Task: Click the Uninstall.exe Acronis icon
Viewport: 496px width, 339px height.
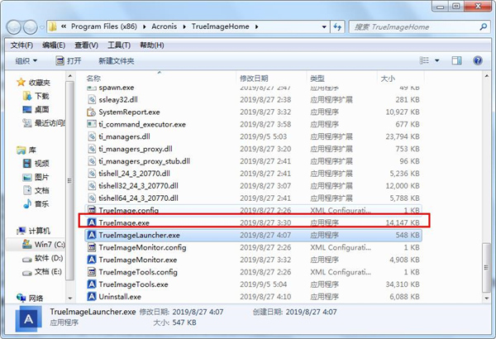Action: click(x=92, y=297)
